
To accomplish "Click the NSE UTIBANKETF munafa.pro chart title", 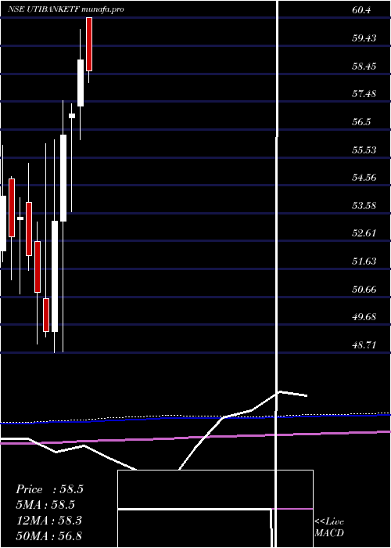I will 66,9.
